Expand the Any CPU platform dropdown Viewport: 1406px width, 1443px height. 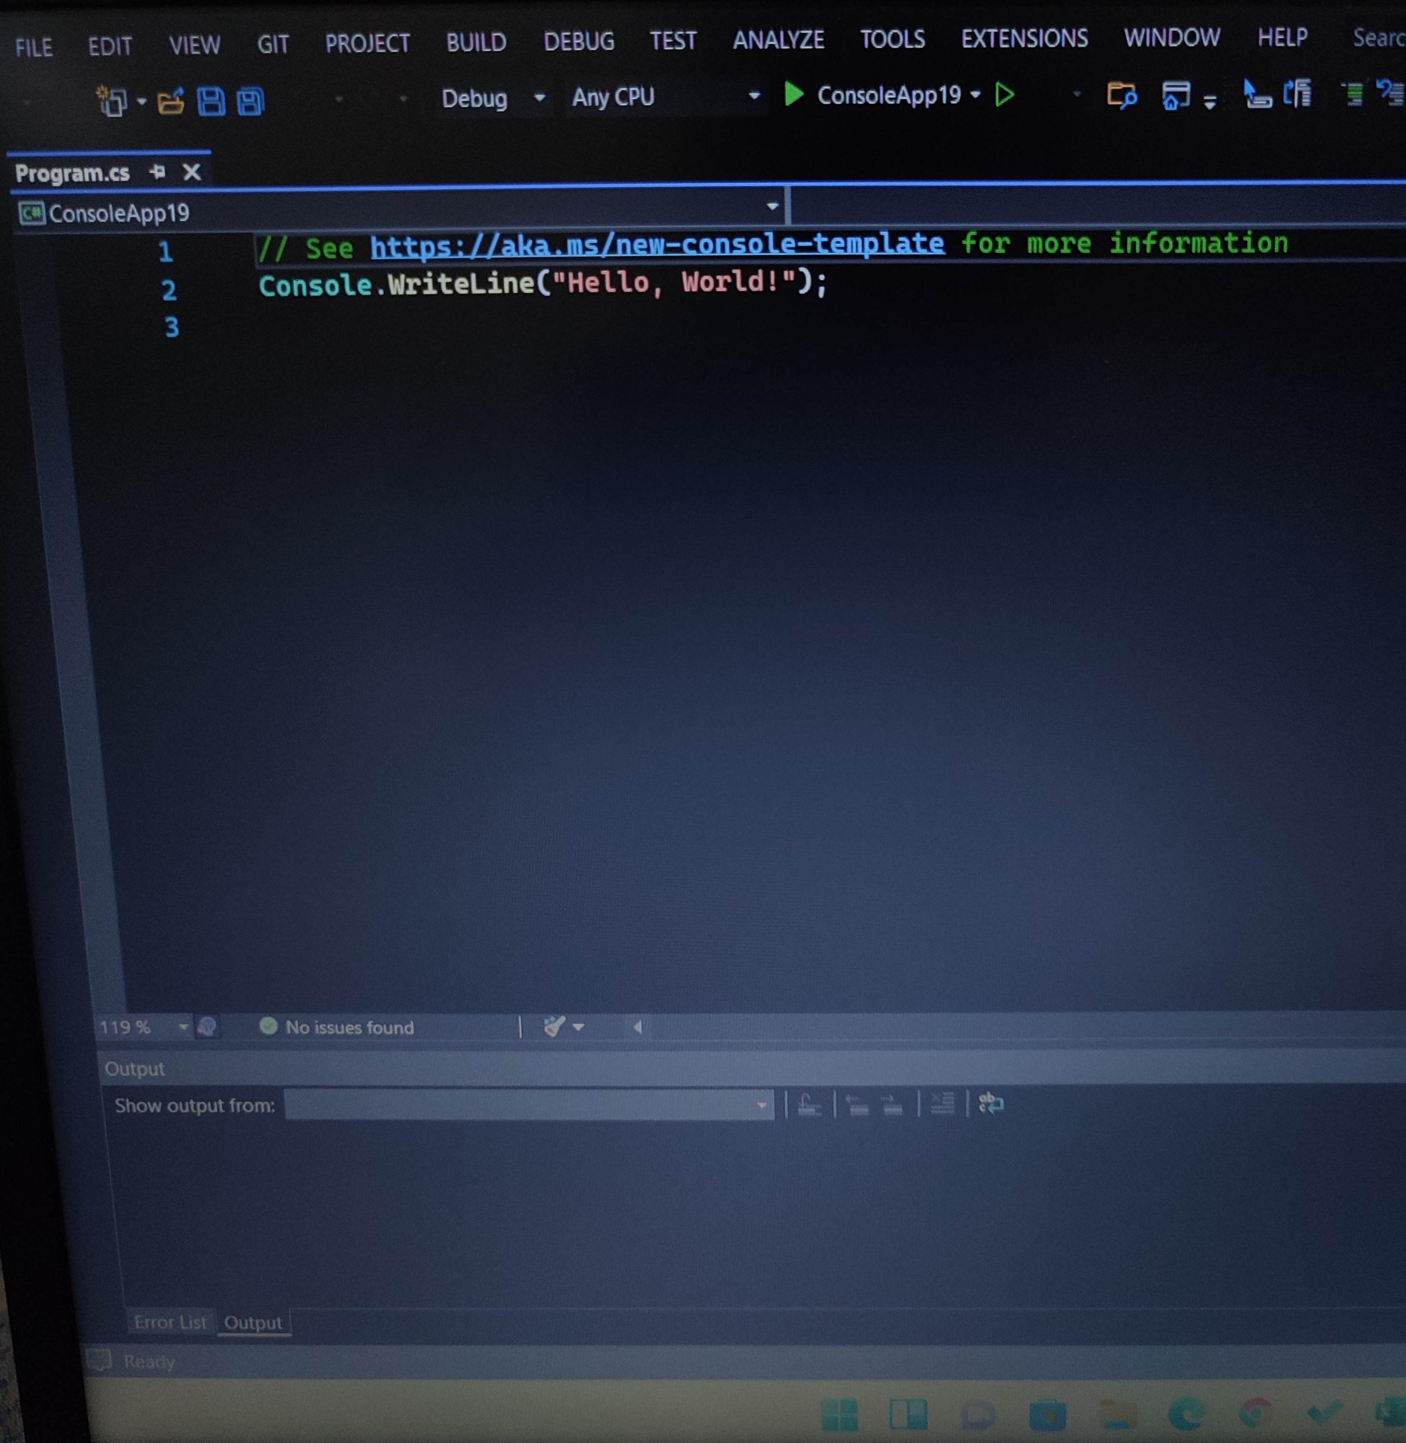[x=754, y=96]
